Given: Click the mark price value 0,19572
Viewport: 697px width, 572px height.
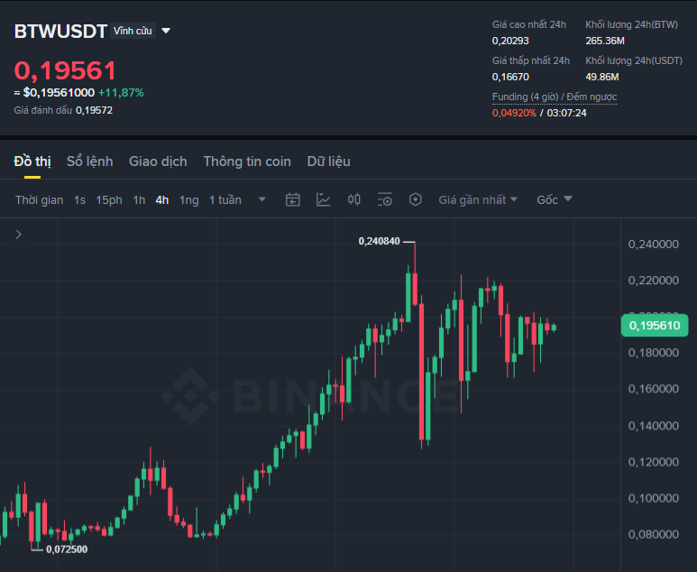Looking at the screenshot, I should pyautogui.click(x=95, y=110).
